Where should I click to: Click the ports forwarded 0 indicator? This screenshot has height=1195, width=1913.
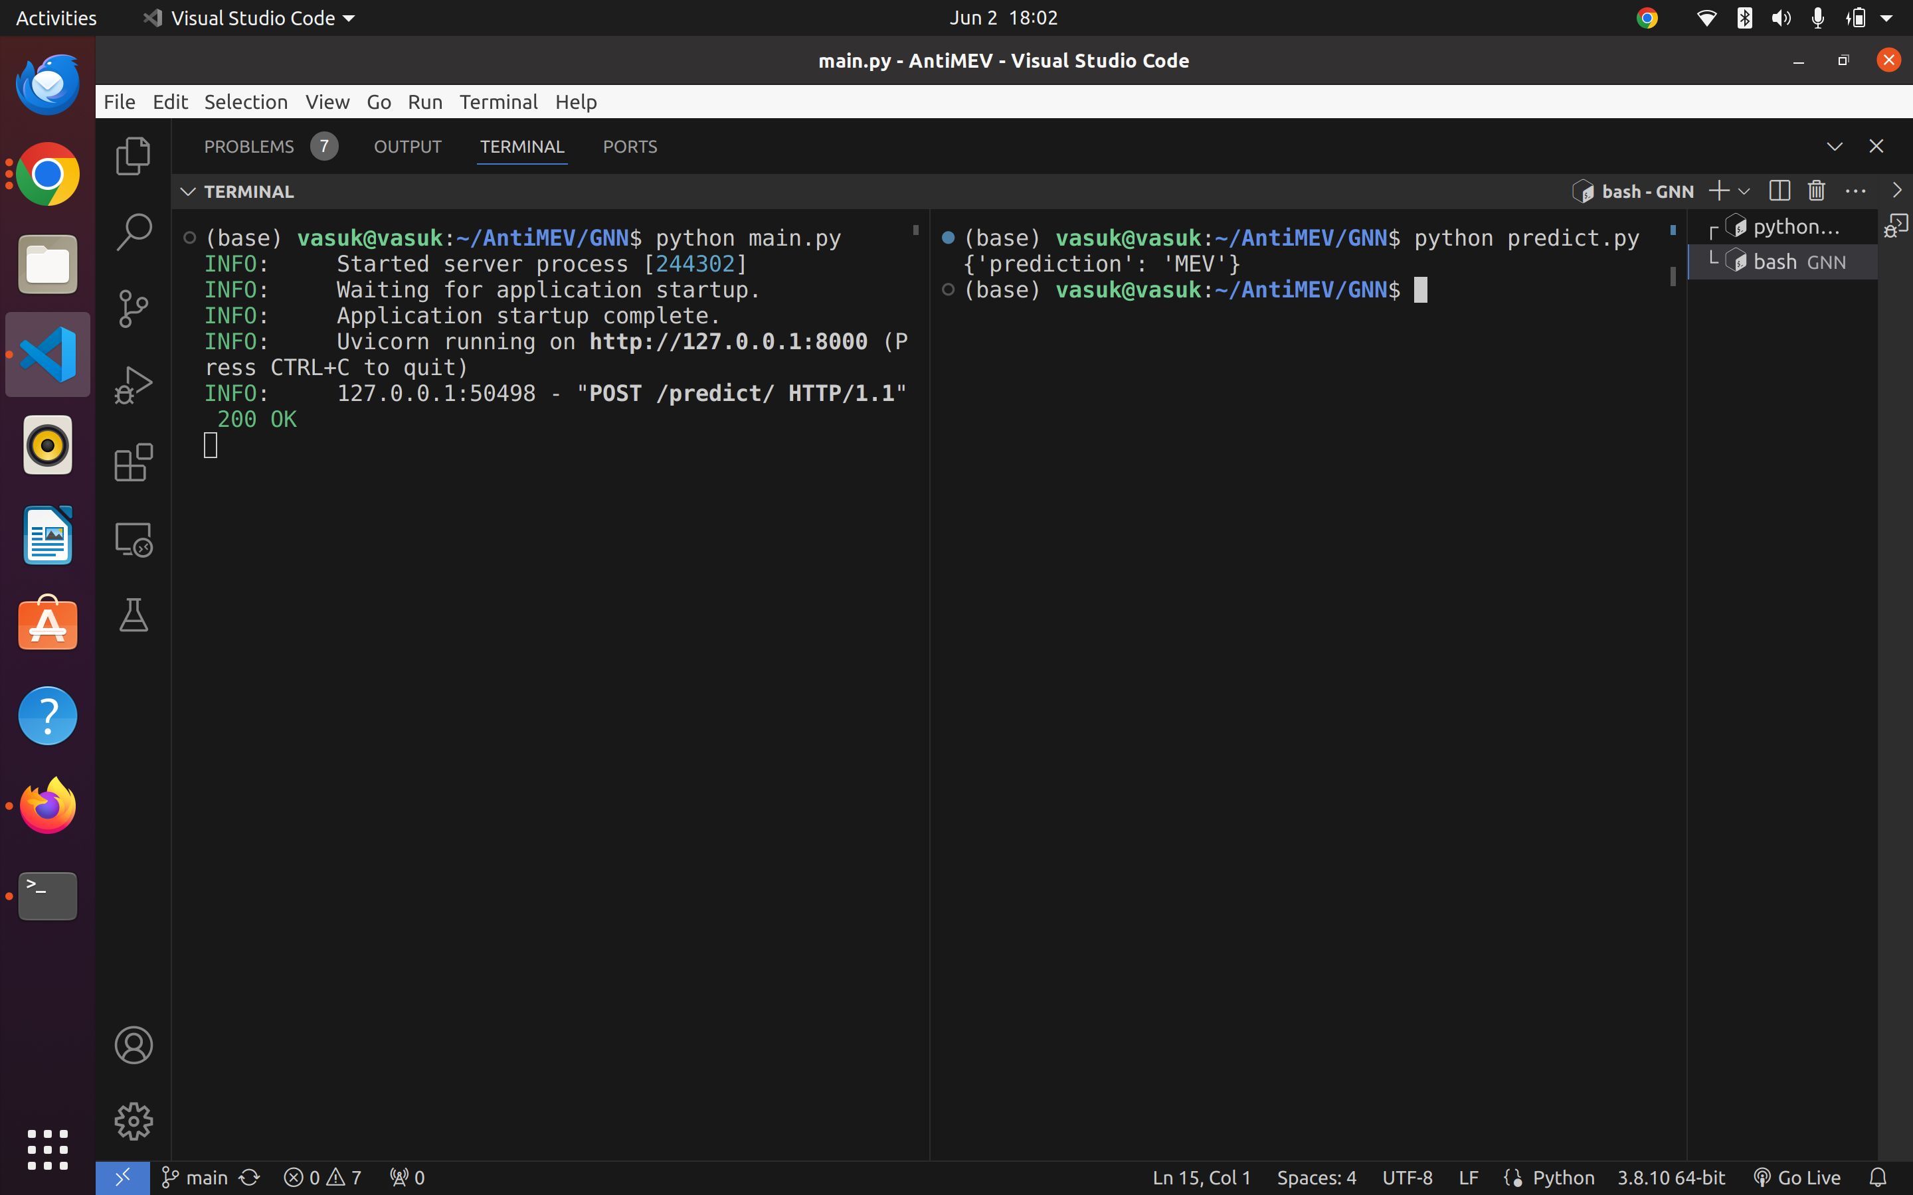tap(407, 1178)
